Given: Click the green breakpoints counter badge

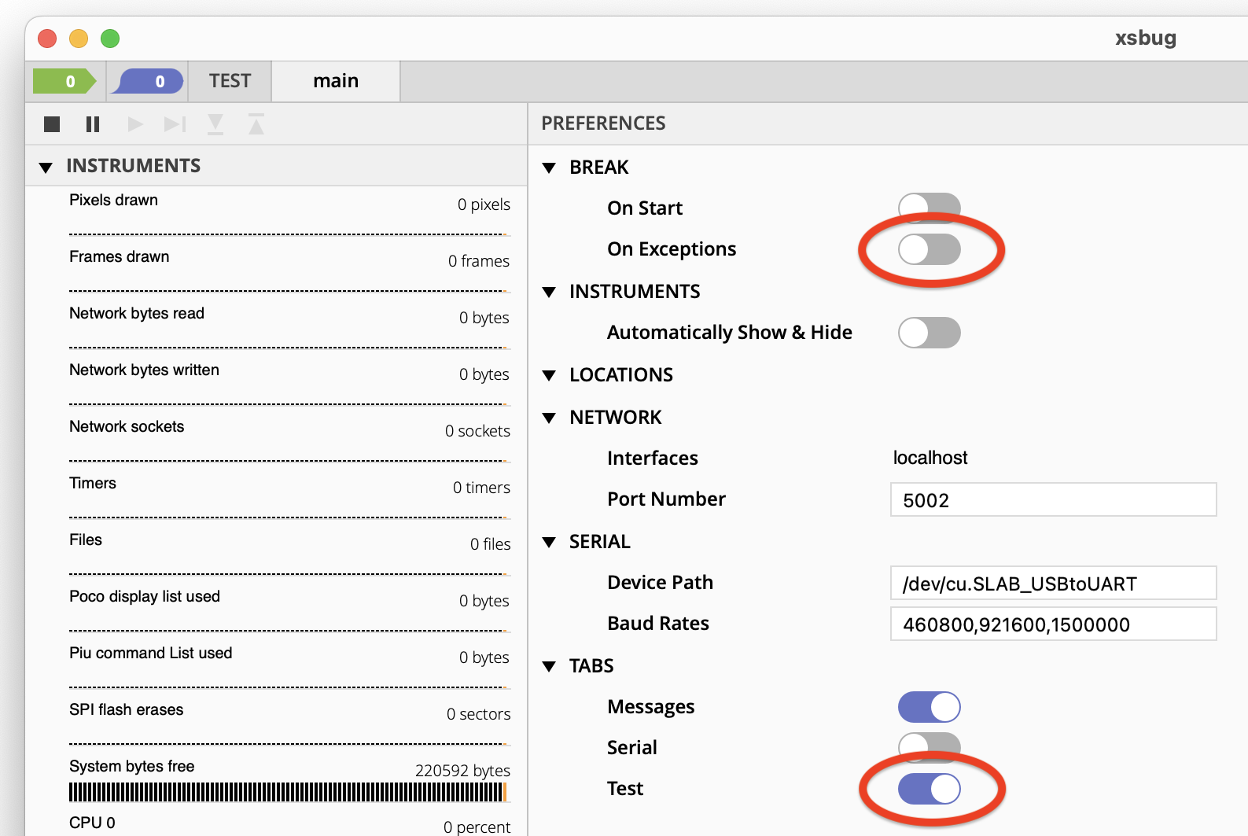Looking at the screenshot, I should (65, 81).
